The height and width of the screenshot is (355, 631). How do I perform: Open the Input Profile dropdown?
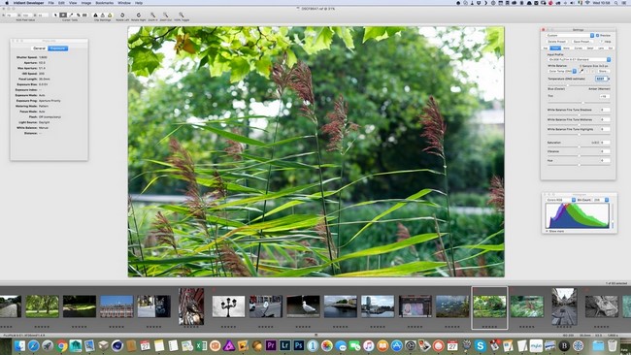coord(580,59)
